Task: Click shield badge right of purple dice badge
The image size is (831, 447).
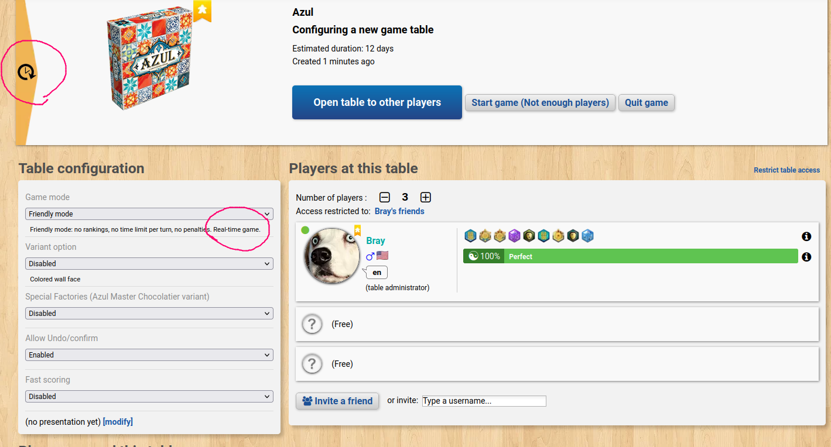Action: click(x=529, y=236)
